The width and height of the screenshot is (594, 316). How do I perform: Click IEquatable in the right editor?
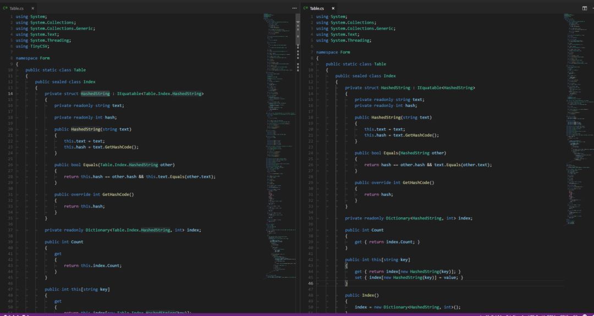click(431, 88)
